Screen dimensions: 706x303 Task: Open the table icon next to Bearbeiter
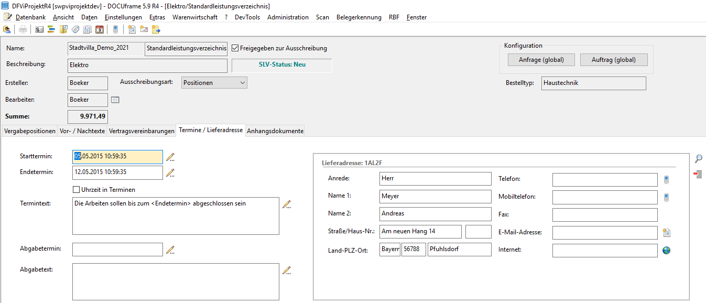[115, 100]
